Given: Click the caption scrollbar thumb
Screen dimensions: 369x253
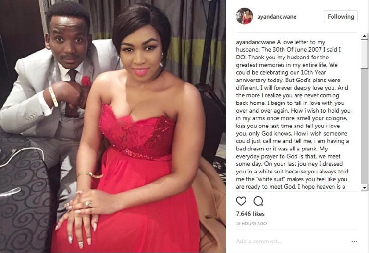Looking at the screenshot, I should [364, 54].
